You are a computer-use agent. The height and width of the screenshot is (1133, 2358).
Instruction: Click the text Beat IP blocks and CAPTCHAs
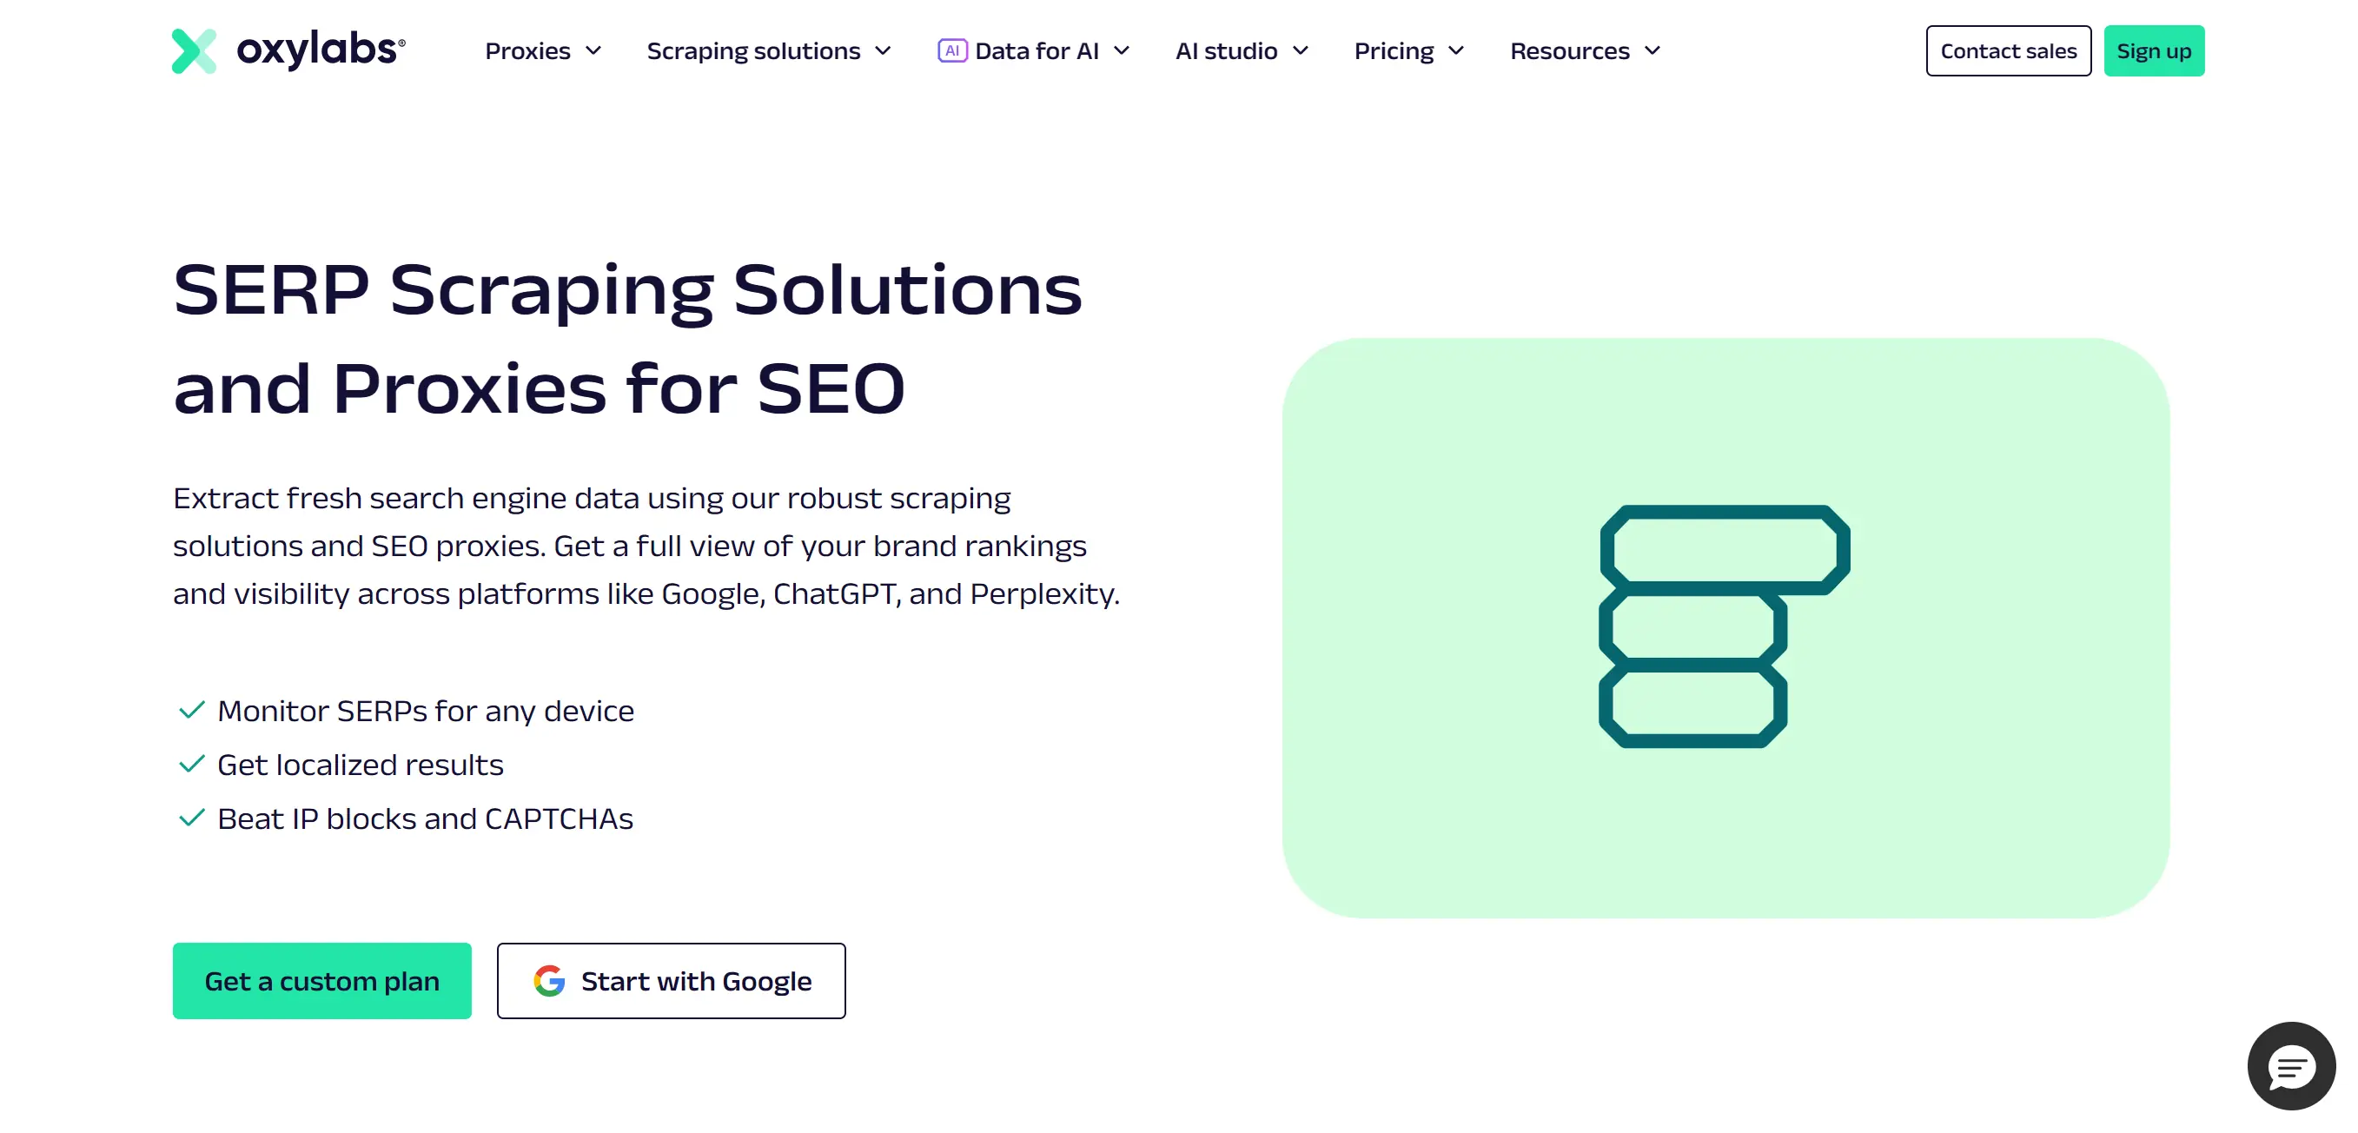click(426, 819)
